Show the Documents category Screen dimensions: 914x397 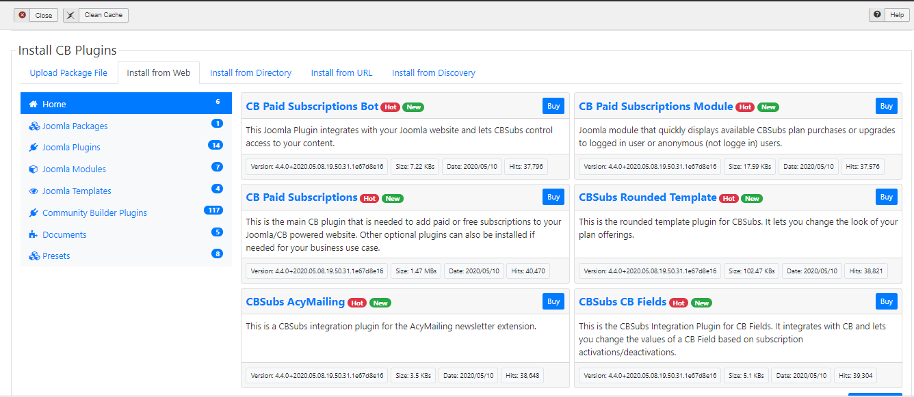[x=126, y=234]
